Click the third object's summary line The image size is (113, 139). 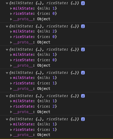pyautogui.click(x=44, y=49)
